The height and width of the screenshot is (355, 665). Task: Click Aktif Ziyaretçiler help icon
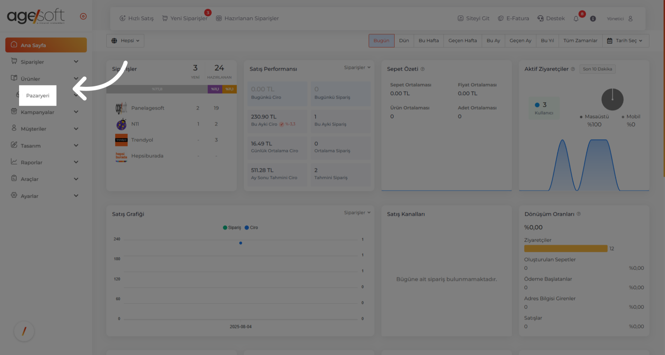[x=573, y=69]
